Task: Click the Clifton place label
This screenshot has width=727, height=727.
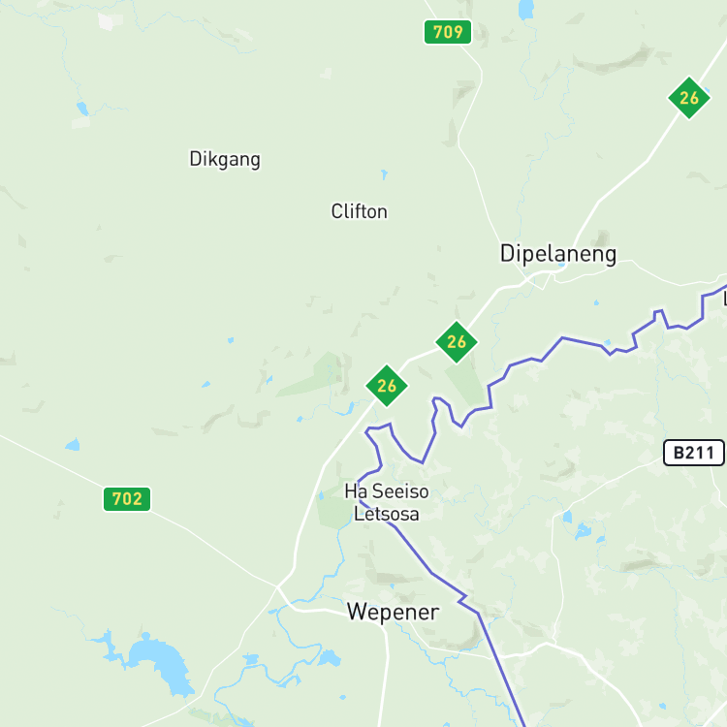Action: tap(360, 211)
